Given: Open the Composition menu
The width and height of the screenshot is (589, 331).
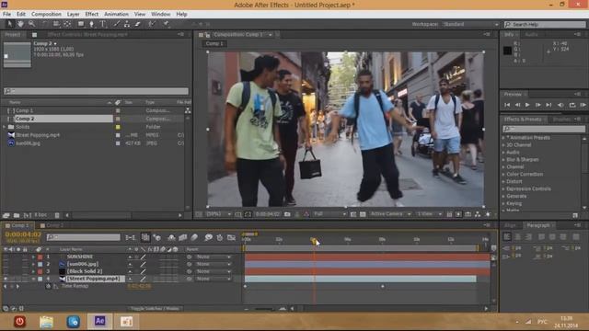Looking at the screenshot, I should 46,14.
